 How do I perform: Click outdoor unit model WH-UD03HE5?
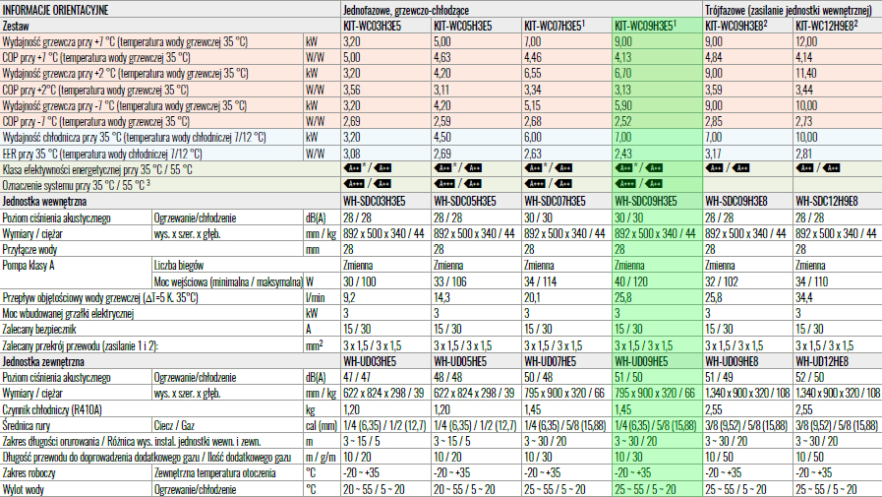coord(370,361)
